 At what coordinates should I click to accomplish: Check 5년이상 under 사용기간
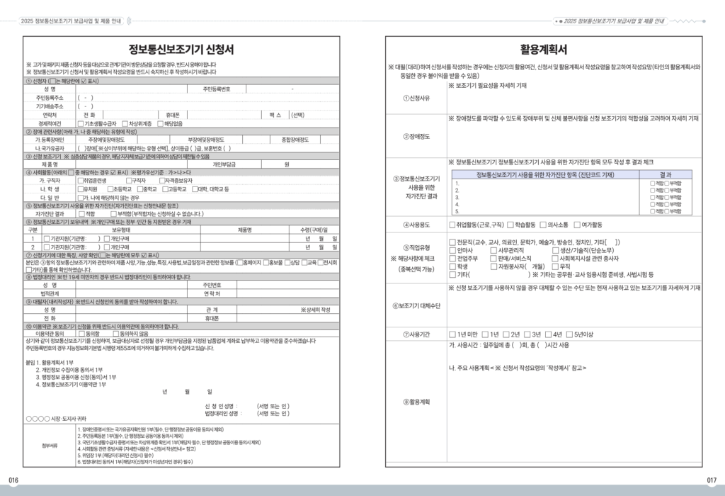(569, 334)
